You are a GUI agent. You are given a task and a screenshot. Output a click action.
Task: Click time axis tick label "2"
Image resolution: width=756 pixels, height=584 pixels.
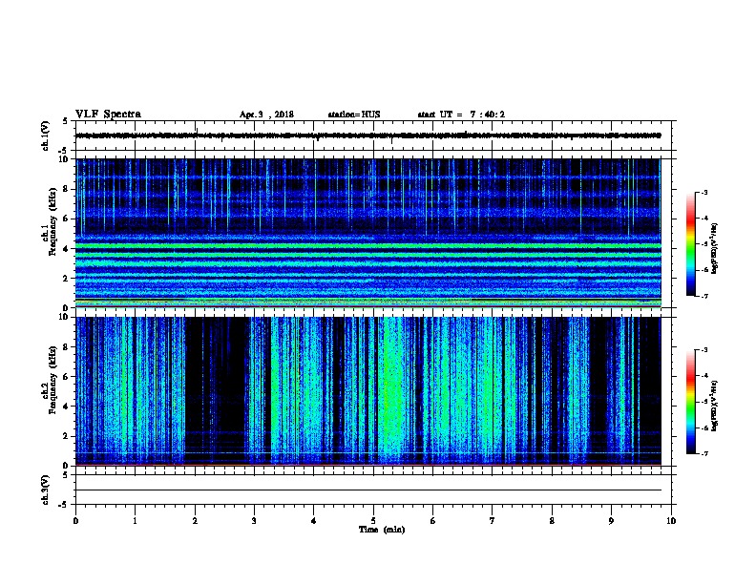195,520
